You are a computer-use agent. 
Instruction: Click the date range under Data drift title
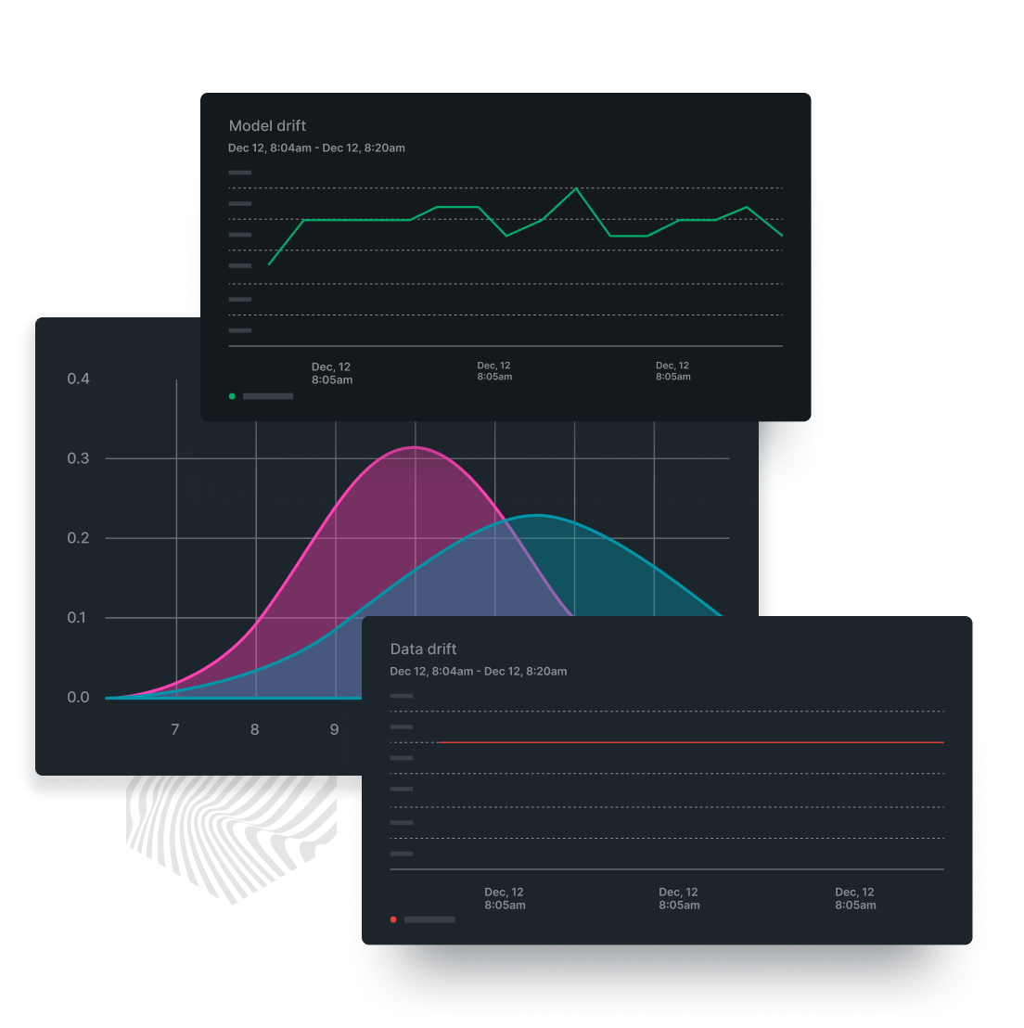click(x=479, y=672)
